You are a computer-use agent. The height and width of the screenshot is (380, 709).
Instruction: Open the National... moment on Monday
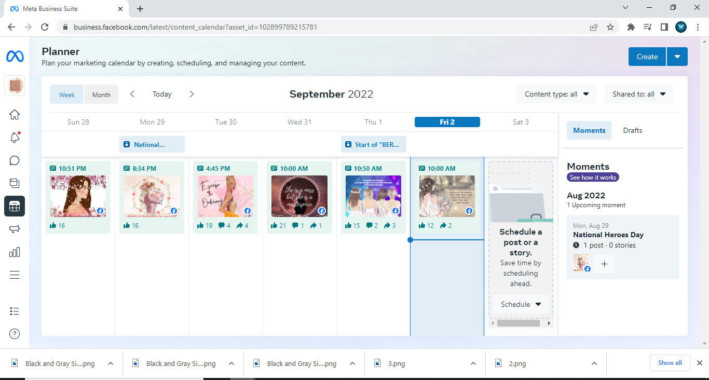[152, 144]
